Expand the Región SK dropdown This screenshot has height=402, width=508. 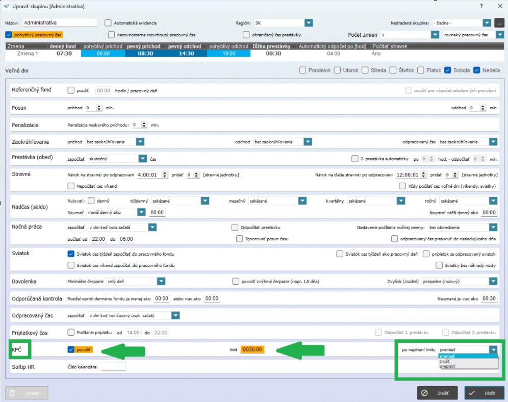[309, 23]
